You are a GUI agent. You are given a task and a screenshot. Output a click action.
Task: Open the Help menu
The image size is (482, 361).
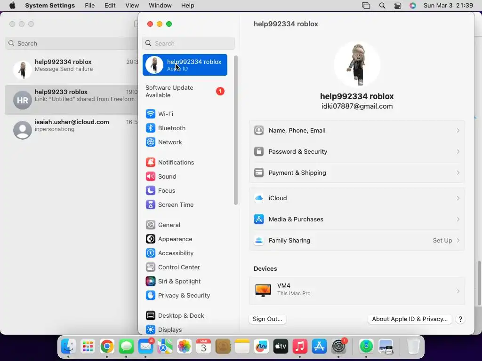(187, 6)
